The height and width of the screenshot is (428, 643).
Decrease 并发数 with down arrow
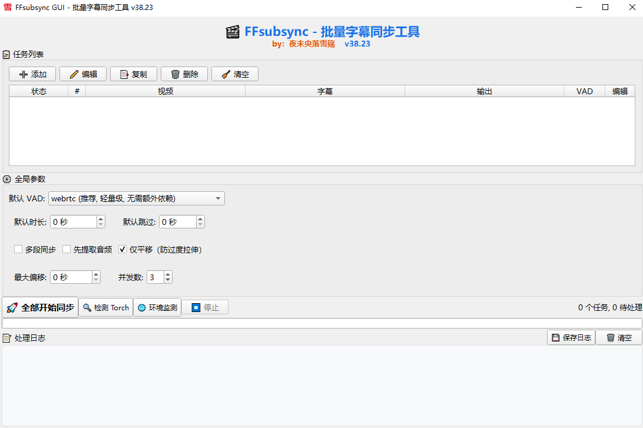[168, 280]
